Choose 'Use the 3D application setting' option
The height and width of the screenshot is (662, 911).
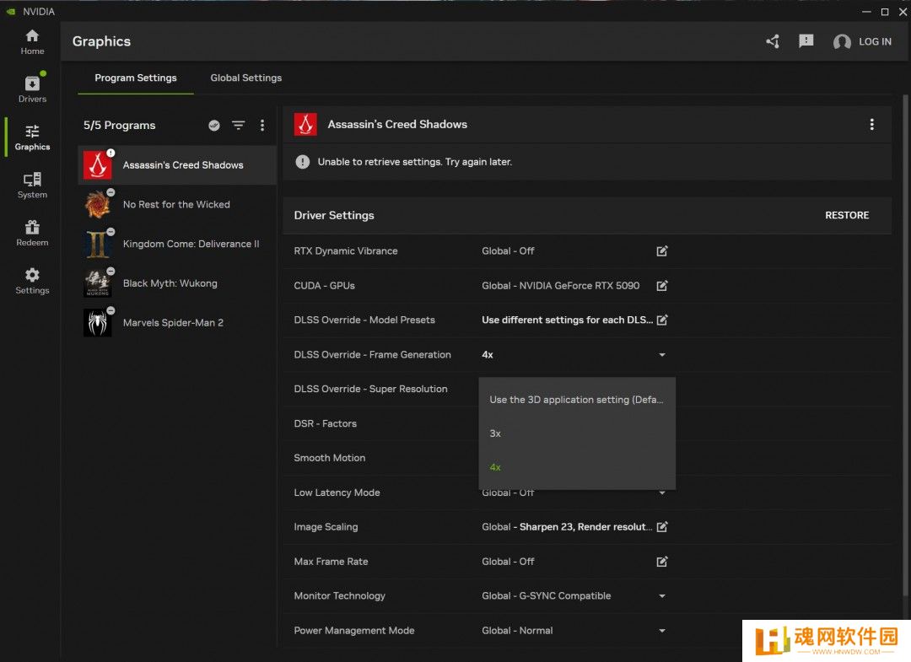[576, 400]
